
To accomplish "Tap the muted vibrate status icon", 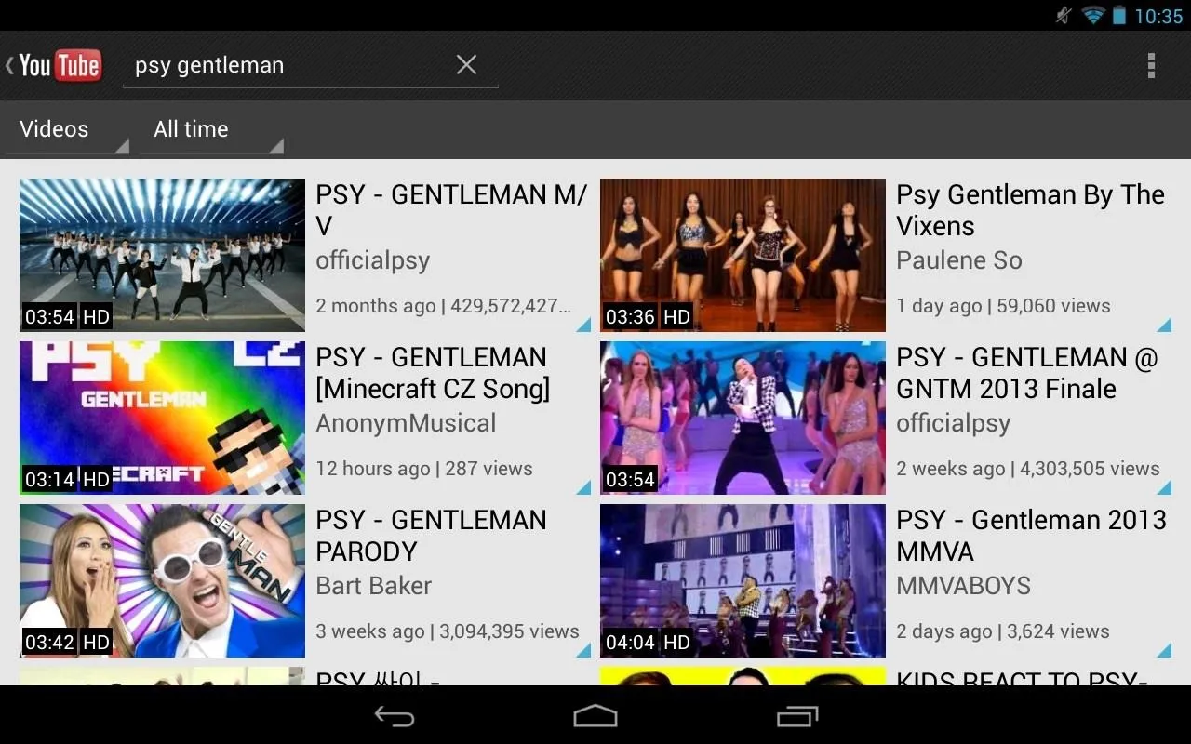I will coord(1064,15).
